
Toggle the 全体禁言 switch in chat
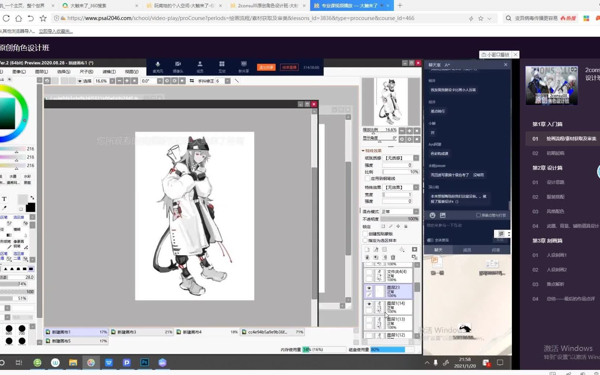pos(430,240)
